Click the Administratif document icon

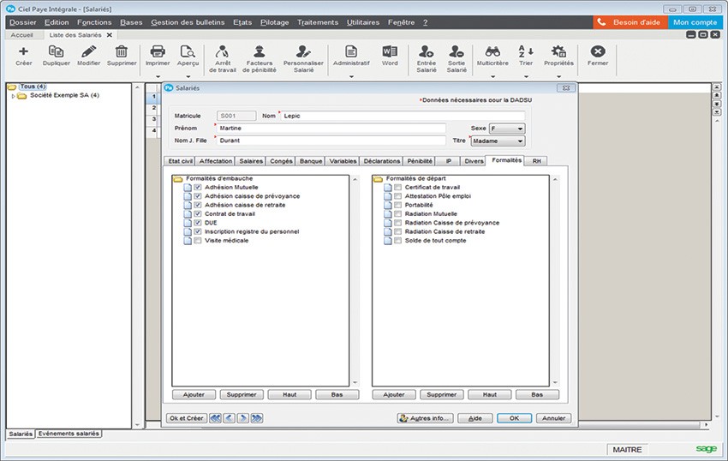pos(351,51)
